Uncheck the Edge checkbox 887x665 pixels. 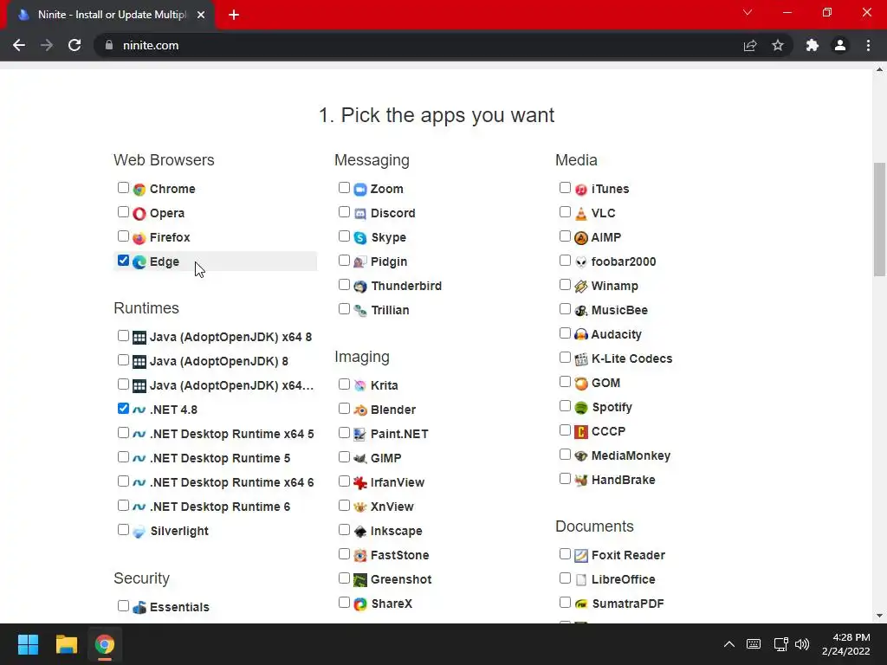tap(123, 260)
